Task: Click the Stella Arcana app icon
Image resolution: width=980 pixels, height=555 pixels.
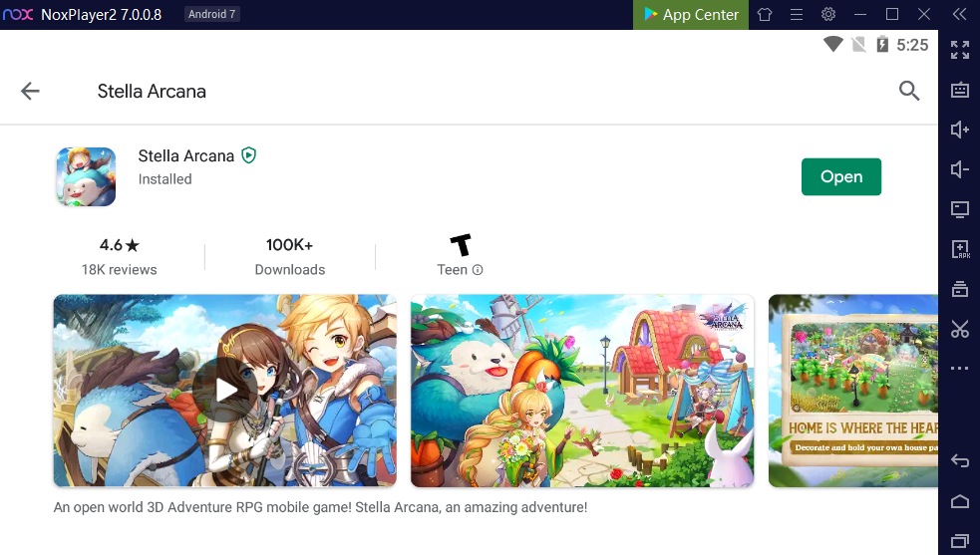Action: pos(86,177)
